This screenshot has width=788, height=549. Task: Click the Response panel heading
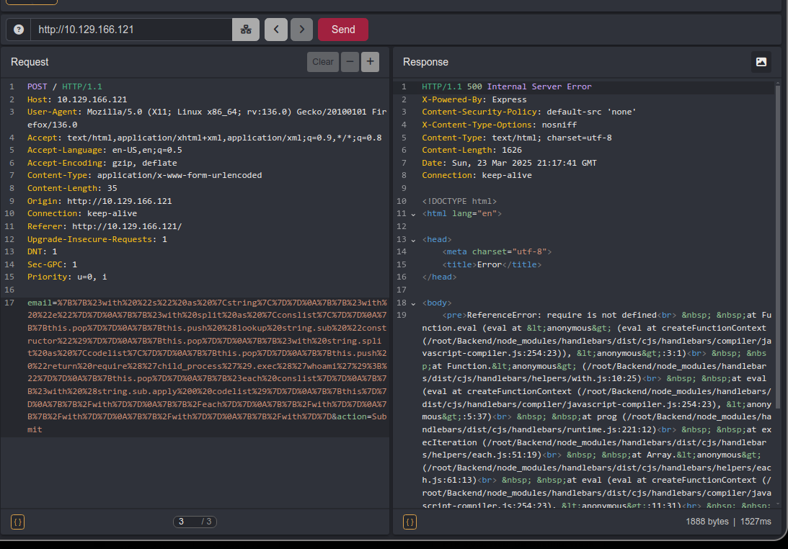pyautogui.click(x=425, y=62)
